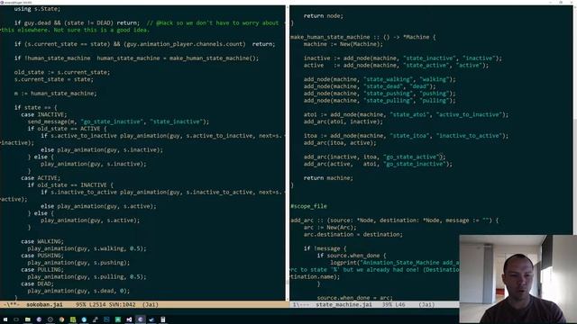Open the white calculator-like taskbar icon

tap(163, 319)
